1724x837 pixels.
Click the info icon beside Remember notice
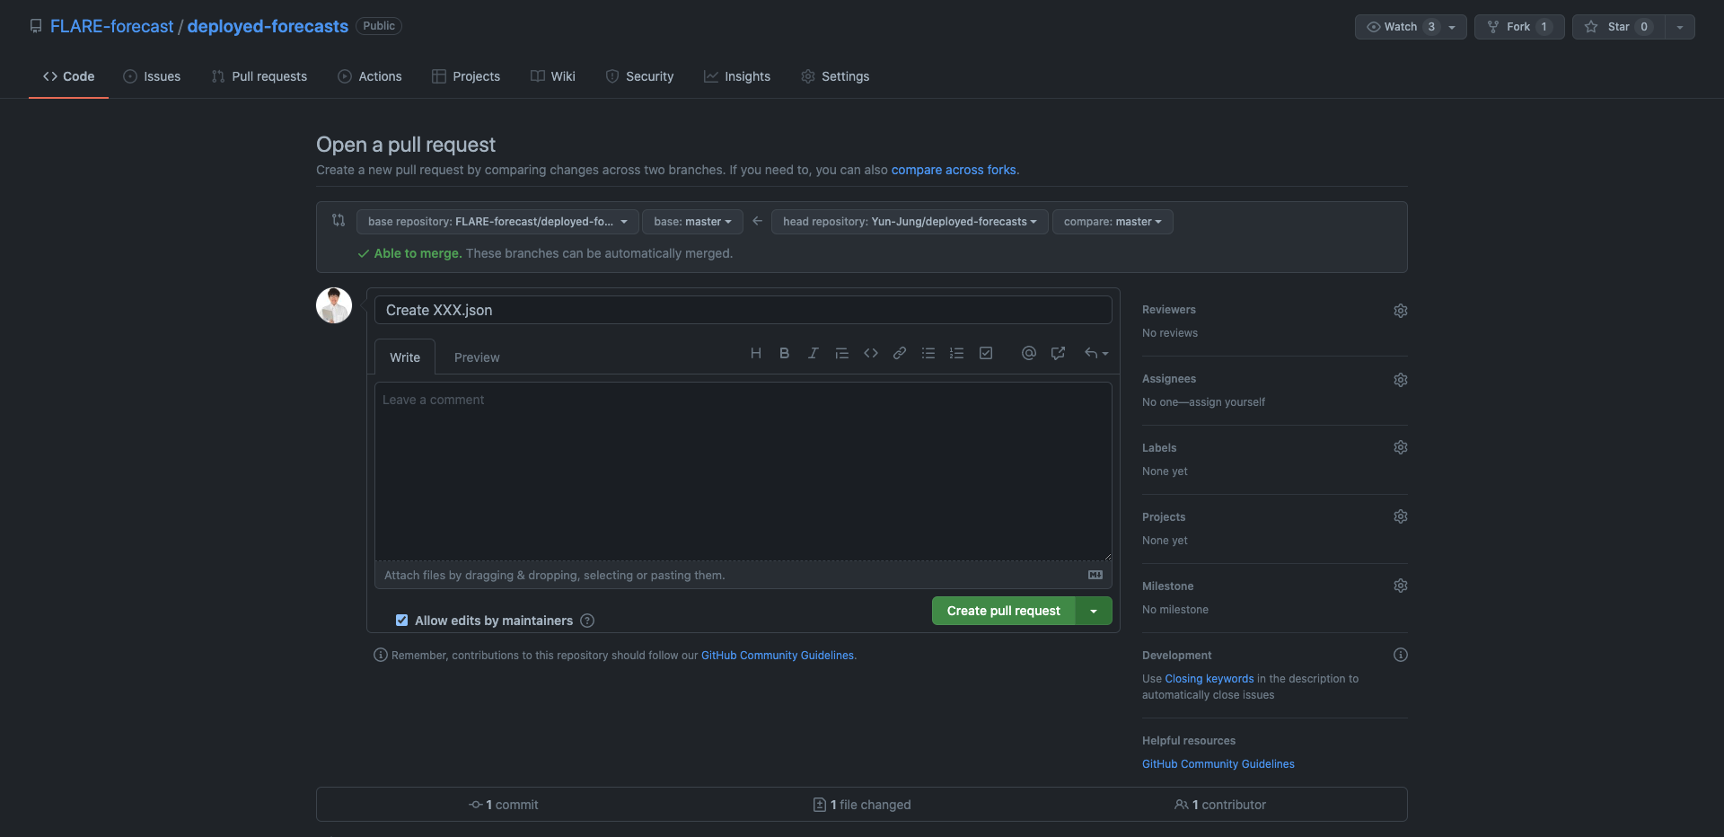pyautogui.click(x=381, y=655)
